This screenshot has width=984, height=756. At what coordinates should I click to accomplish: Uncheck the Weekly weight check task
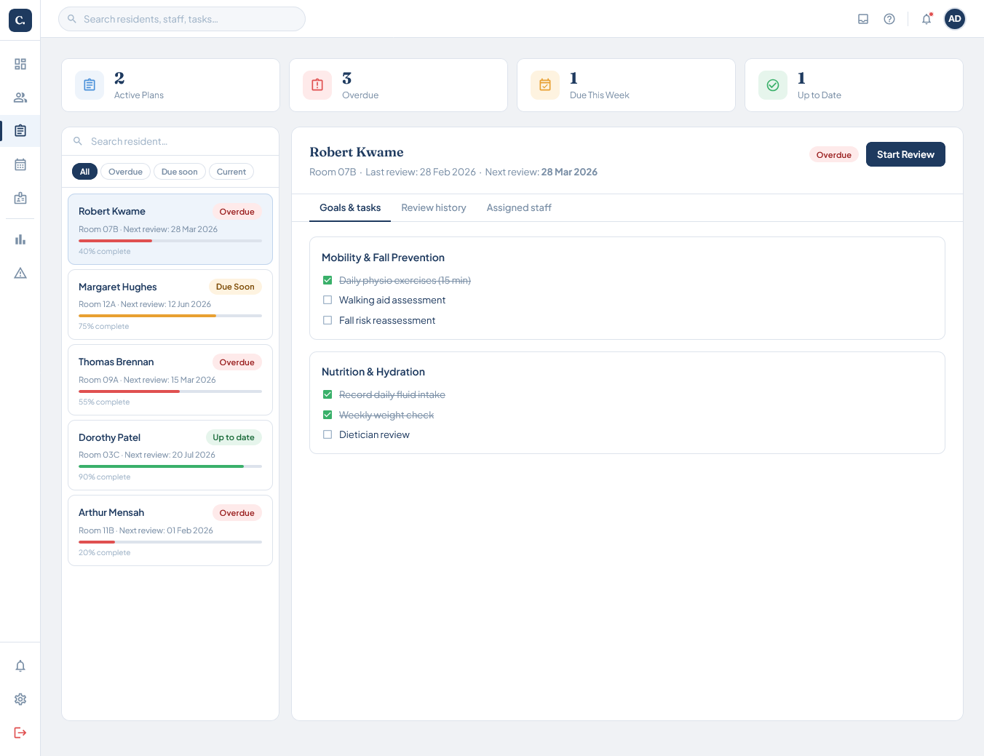pos(328,415)
